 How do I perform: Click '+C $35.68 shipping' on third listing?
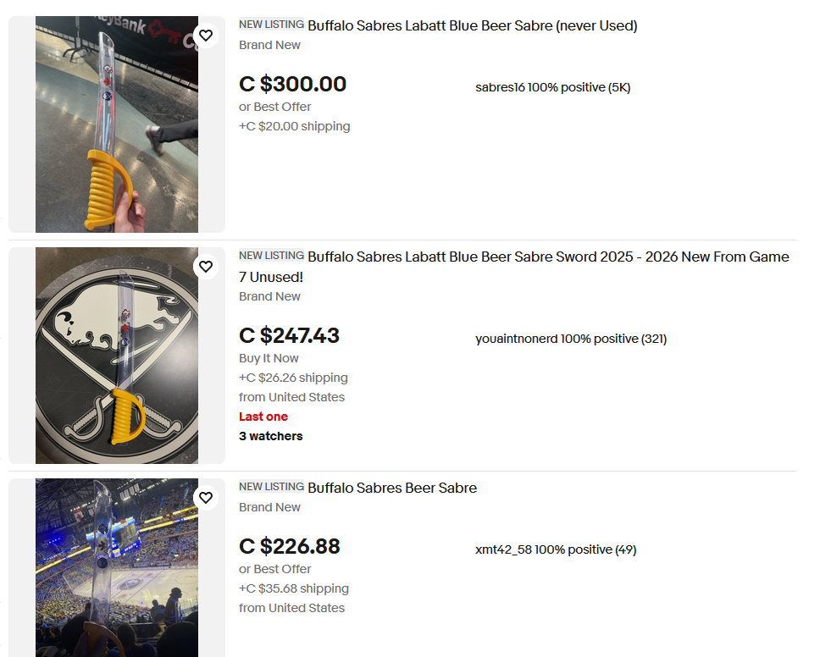(294, 588)
